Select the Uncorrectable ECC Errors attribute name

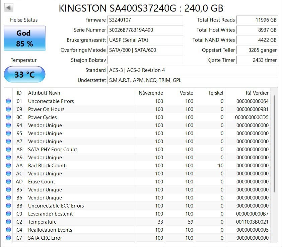click(x=56, y=205)
